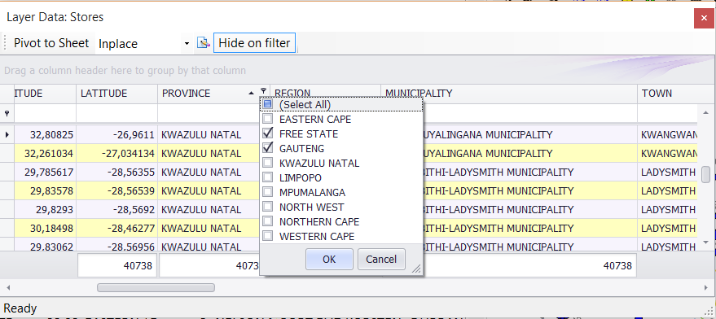Click the Pivot to Sheet button

51,43
